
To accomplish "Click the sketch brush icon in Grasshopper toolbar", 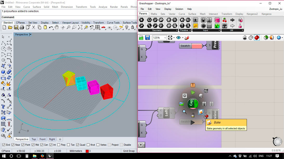I will pyautogui.click(x=187, y=38).
